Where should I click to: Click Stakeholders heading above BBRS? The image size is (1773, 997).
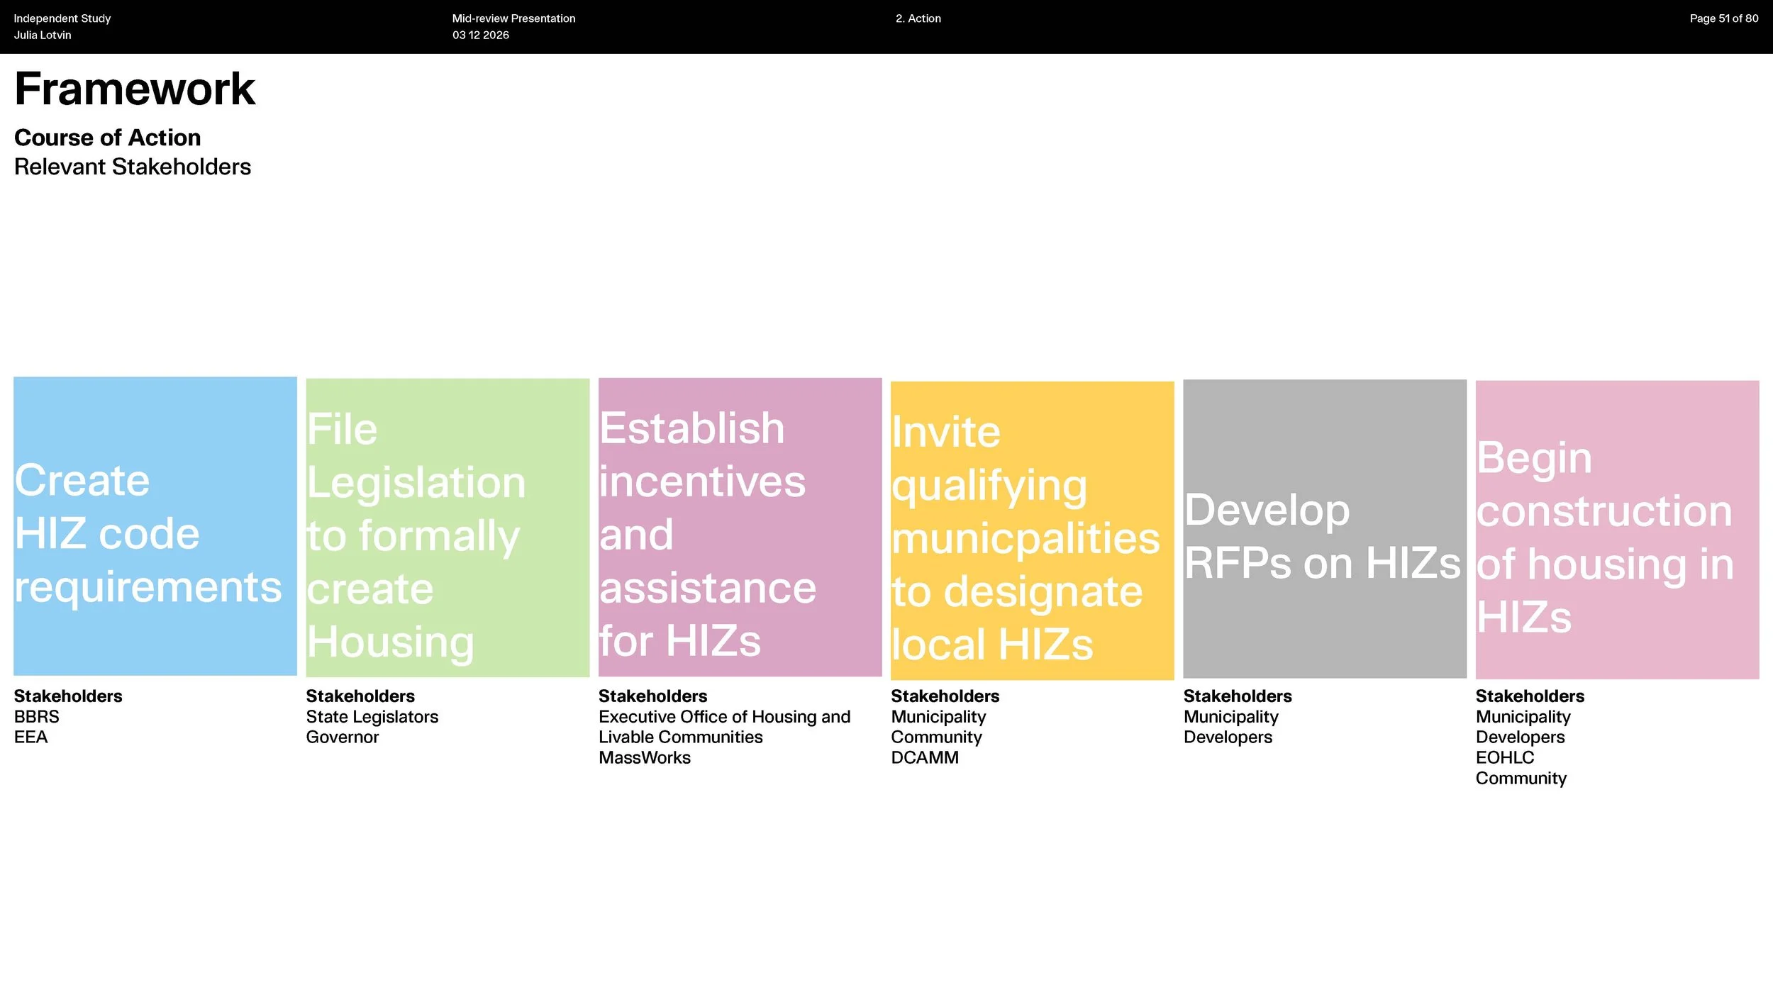(68, 696)
